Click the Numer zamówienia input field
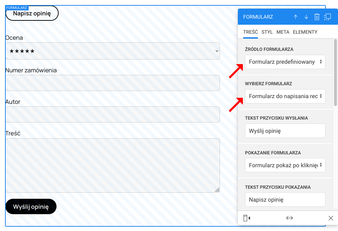The image size is (338, 231). tap(113, 83)
